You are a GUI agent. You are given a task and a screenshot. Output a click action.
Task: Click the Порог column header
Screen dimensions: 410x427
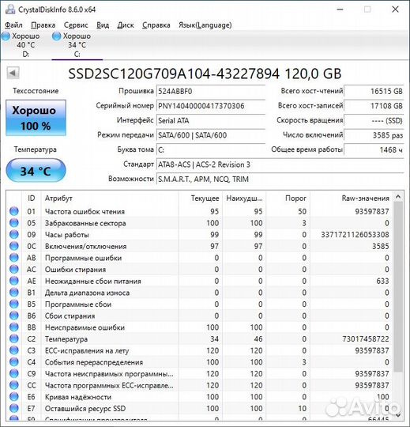pyautogui.click(x=288, y=198)
